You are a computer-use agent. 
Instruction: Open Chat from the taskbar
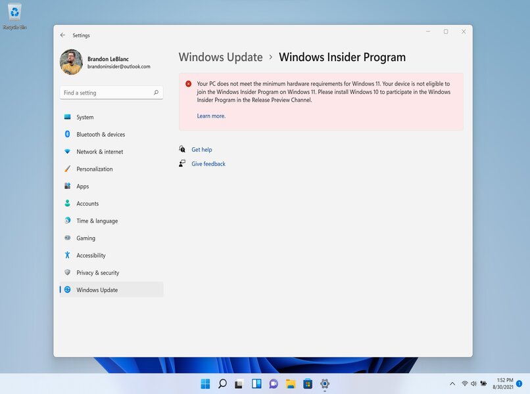(x=274, y=383)
